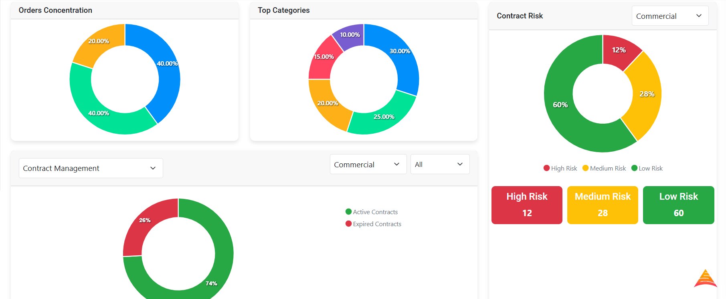726x299 pixels.
Task: Toggle the Low Risk legend item
Action: click(x=647, y=169)
